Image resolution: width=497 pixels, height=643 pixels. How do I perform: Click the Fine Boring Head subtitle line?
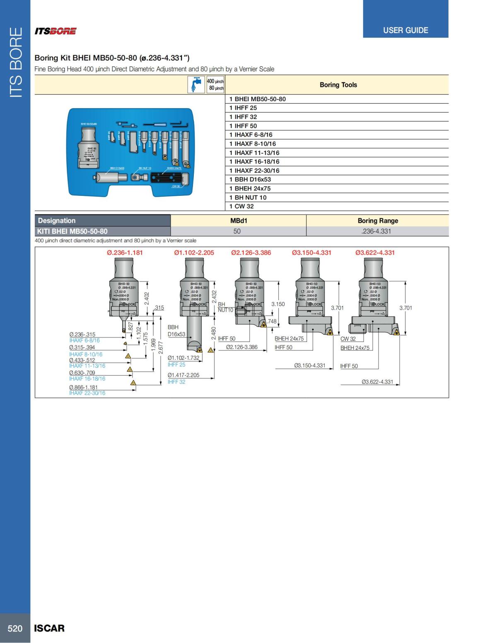click(x=154, y=69)
